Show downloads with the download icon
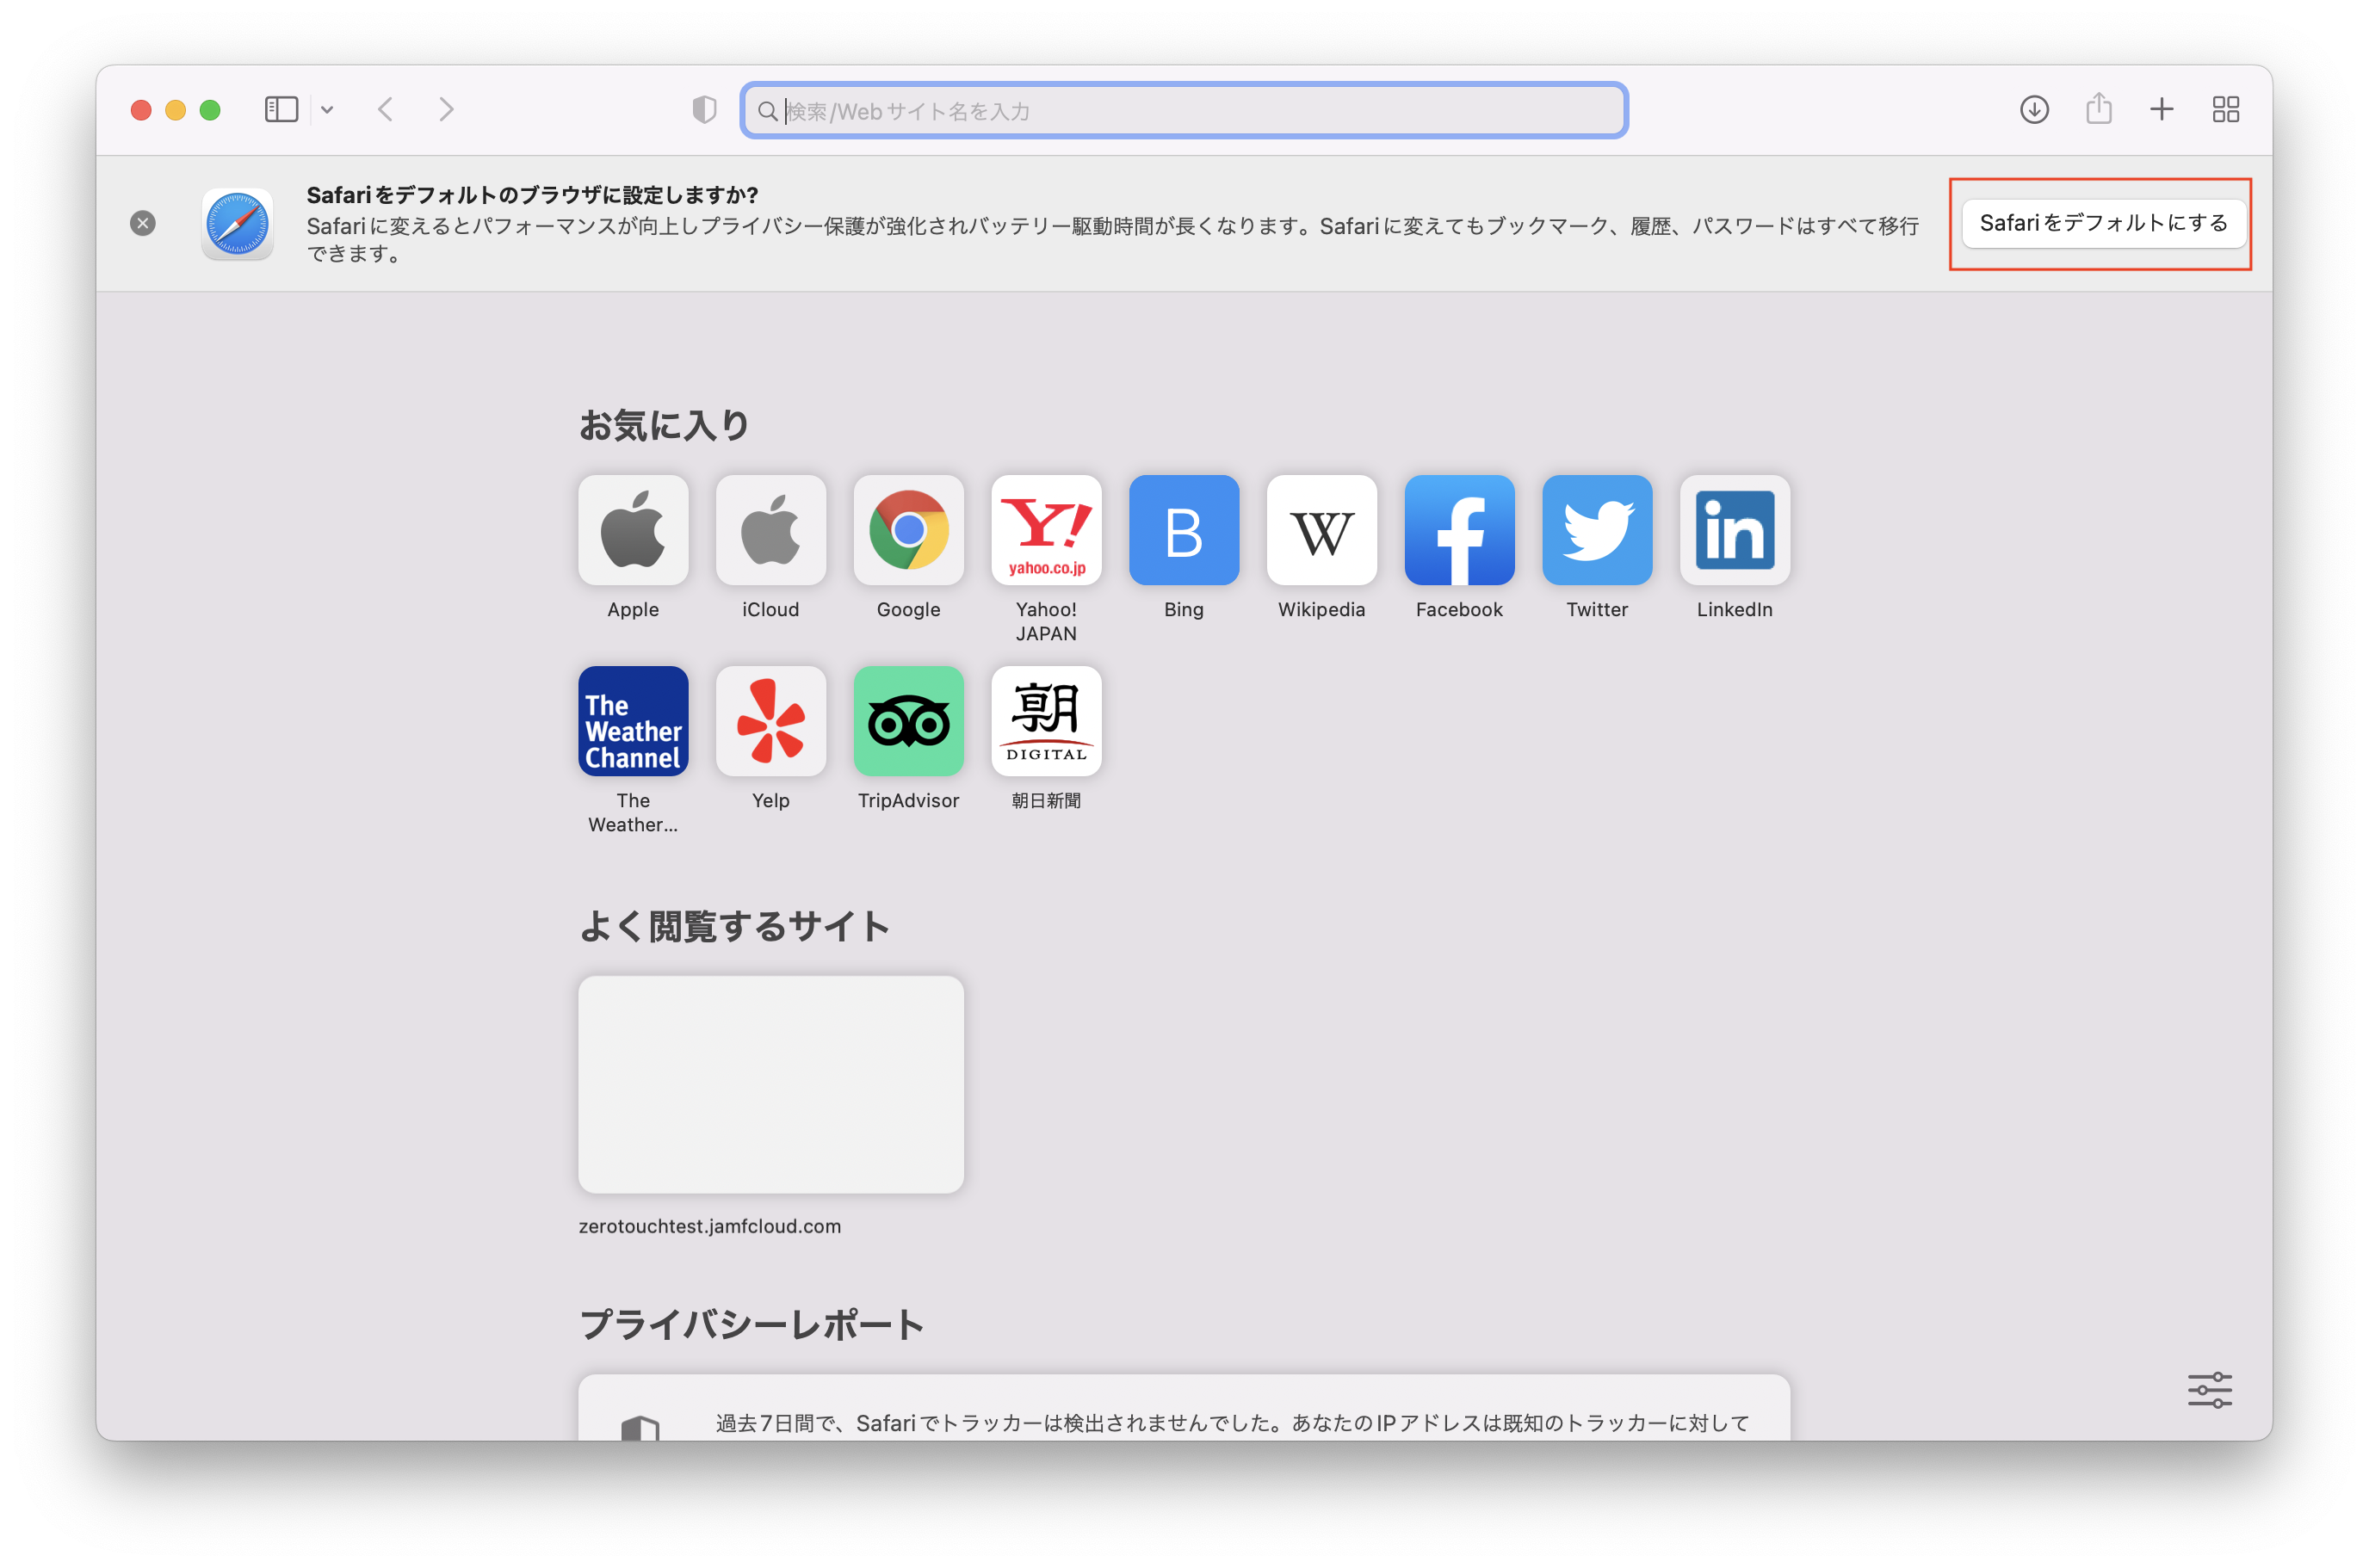2369x1568 pixels. coord(2034,109)
